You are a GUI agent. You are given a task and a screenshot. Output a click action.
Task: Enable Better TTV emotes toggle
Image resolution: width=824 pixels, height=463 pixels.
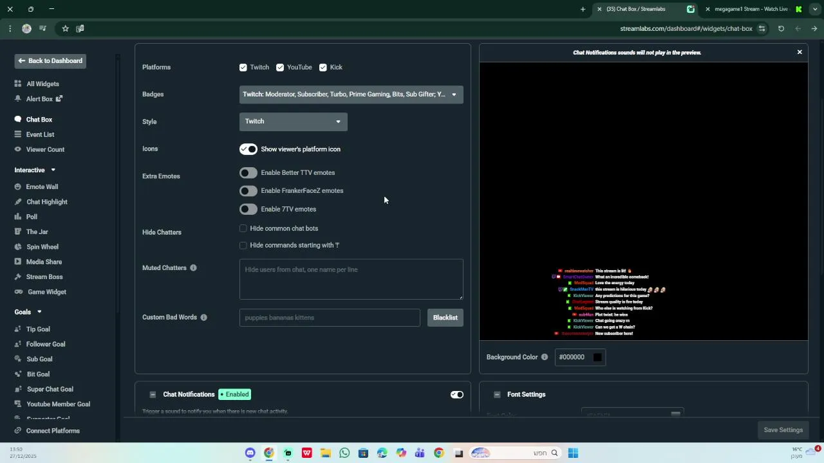[x=248, y=173]
